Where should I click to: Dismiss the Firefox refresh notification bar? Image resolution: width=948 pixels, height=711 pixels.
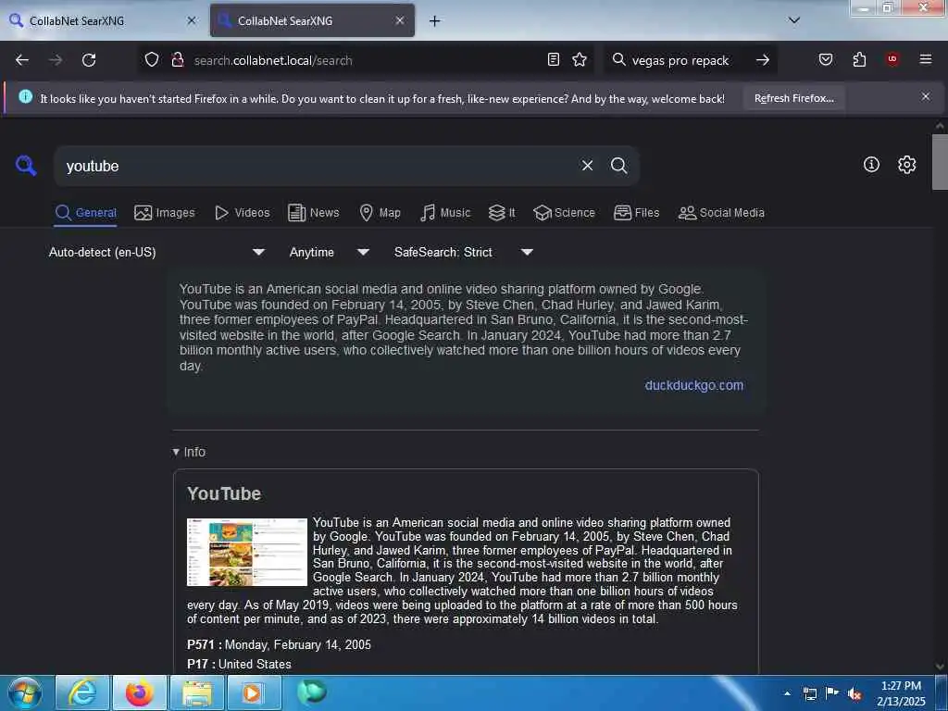click(926, 96)
